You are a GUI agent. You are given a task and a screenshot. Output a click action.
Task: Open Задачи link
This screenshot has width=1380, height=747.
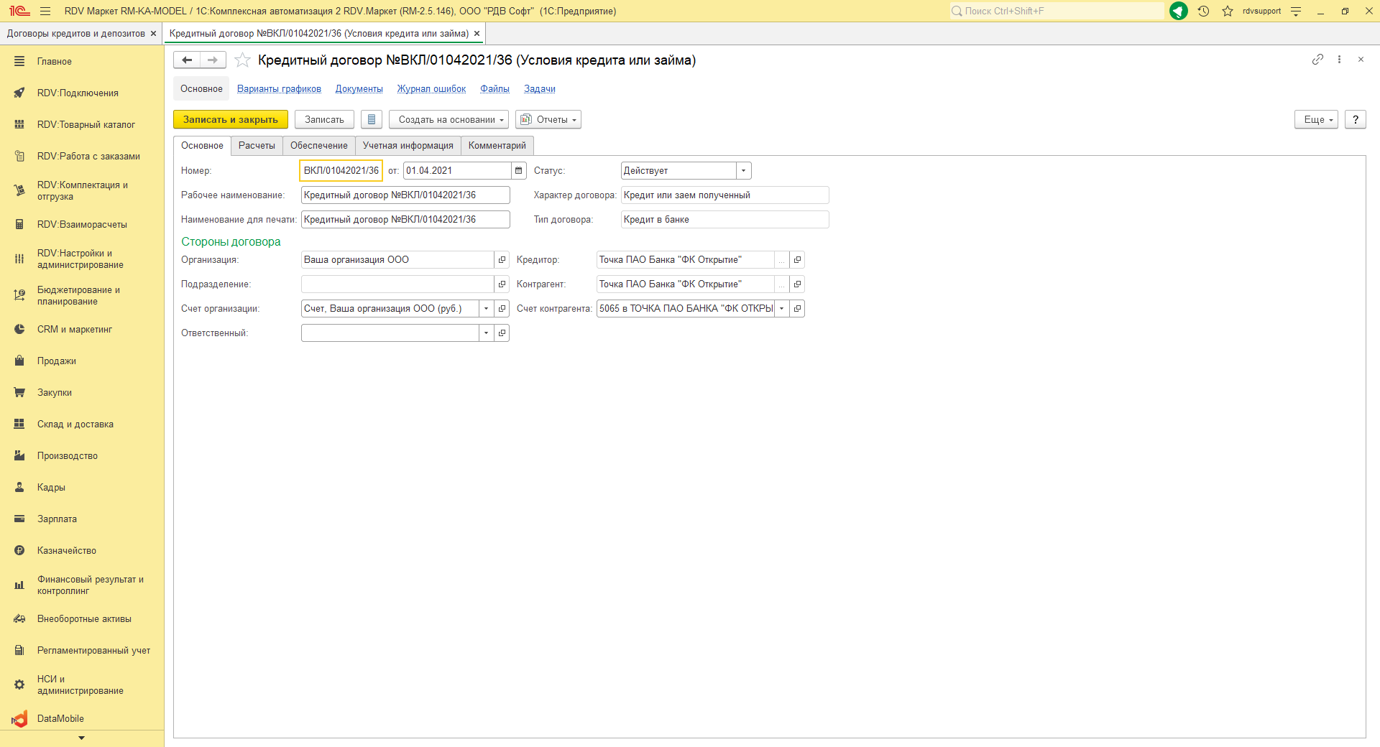pyautogui.click(x=540, y=88)
